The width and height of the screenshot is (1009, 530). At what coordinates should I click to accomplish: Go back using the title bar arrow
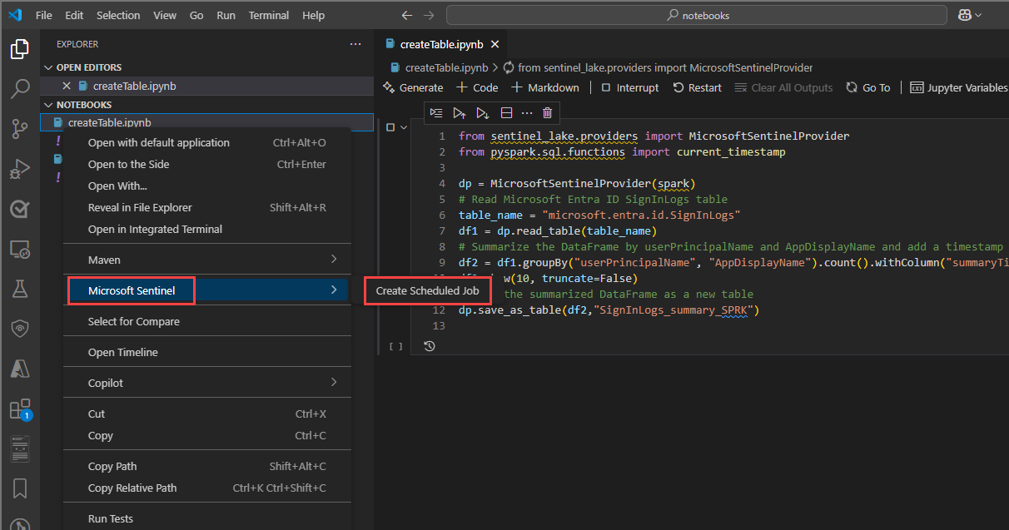[406, 15]
